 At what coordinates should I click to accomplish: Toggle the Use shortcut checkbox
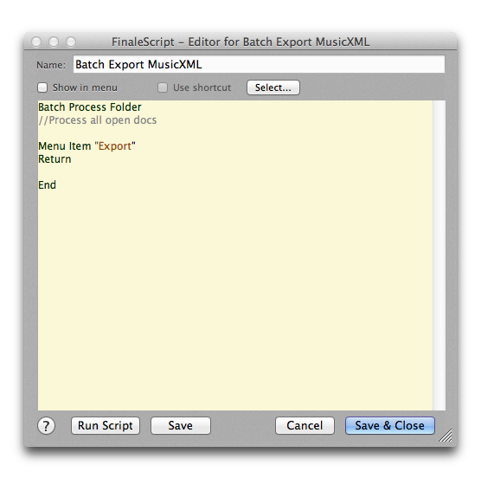163,87
